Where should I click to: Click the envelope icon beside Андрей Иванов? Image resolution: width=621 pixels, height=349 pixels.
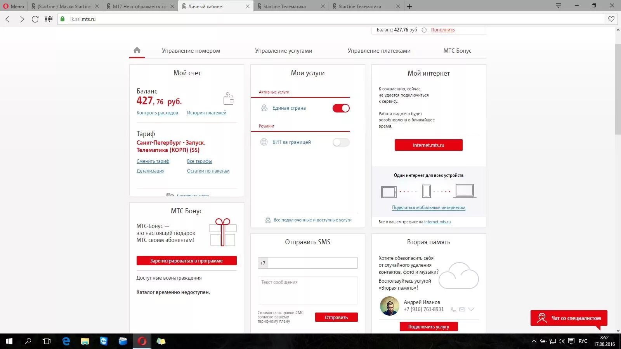tap(462, 309)
